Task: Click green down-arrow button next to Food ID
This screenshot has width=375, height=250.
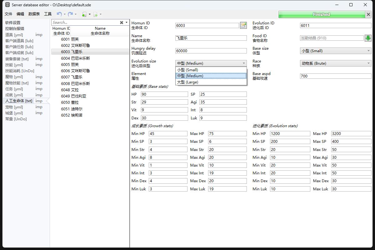Action: pyautogui.click(x=368, y=38)
